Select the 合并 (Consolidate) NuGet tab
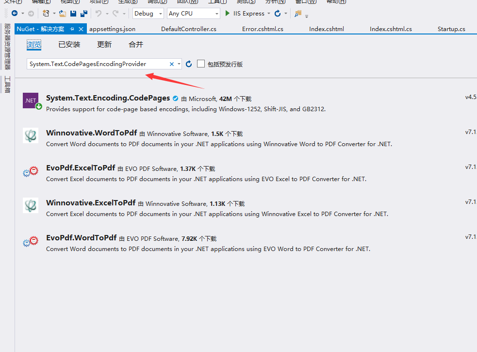477x352 pixels. [136, 45]
